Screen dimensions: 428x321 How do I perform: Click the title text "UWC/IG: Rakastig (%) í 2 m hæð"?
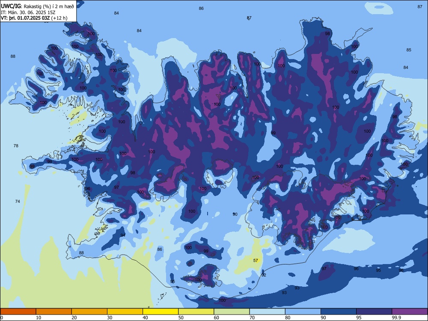37,6
